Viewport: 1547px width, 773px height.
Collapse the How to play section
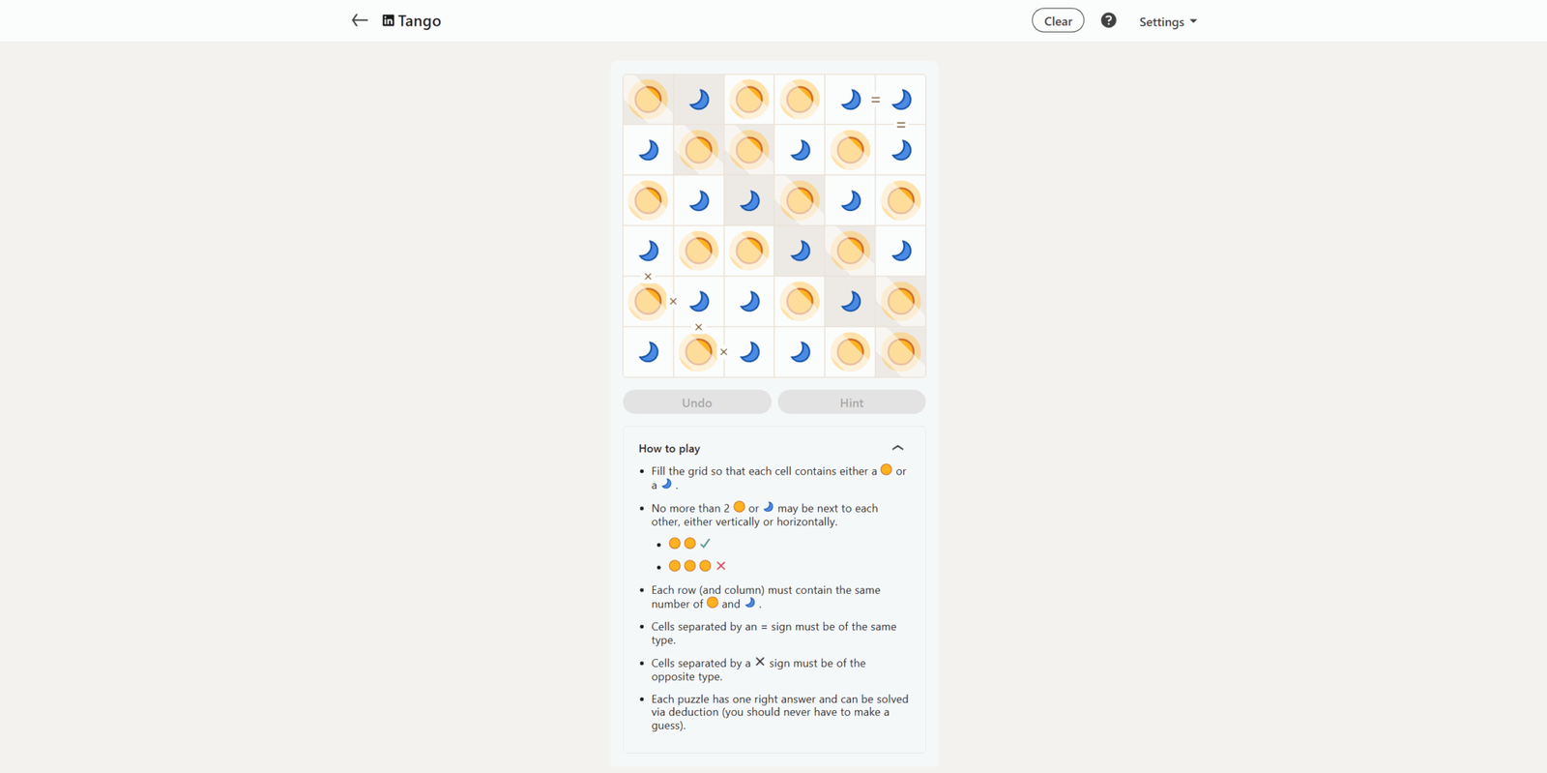click(897, 448)
